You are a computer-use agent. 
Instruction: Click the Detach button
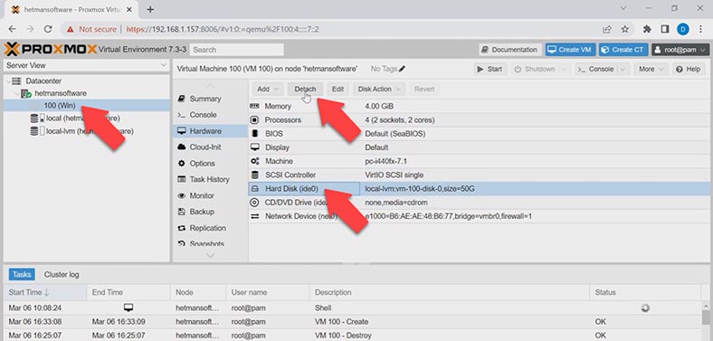(305, 90)
